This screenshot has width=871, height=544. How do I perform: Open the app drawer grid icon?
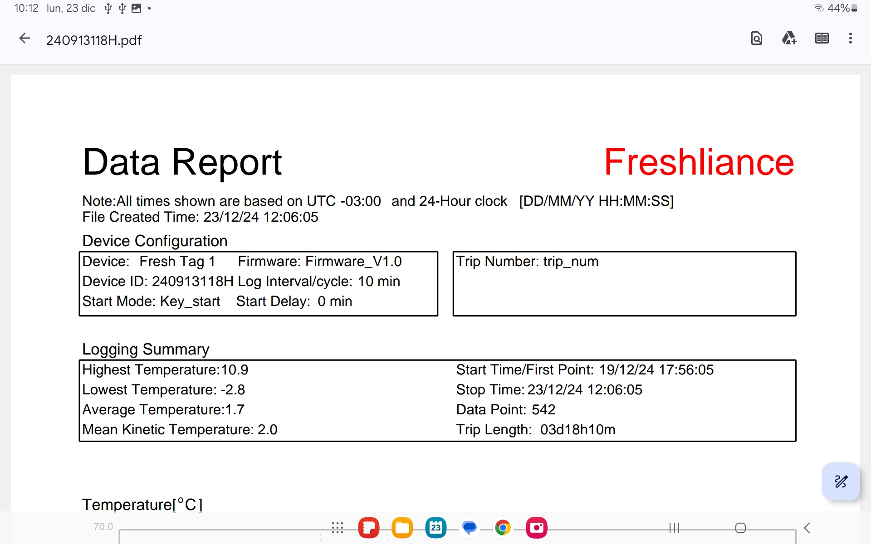coord(338,528)
